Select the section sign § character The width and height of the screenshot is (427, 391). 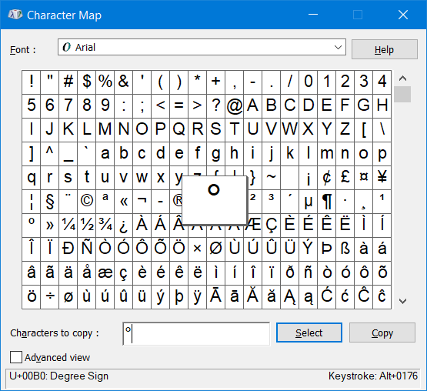[x=49, y=202]
